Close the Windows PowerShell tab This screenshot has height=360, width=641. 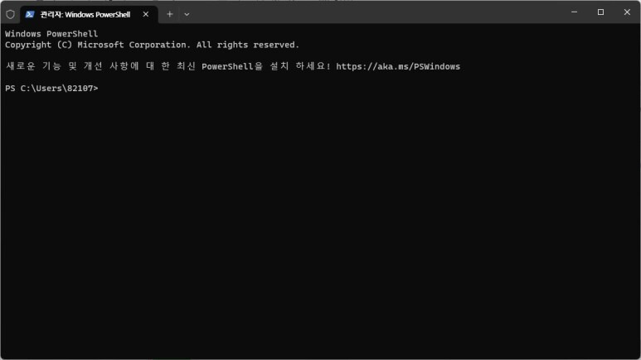click(146, 14)
